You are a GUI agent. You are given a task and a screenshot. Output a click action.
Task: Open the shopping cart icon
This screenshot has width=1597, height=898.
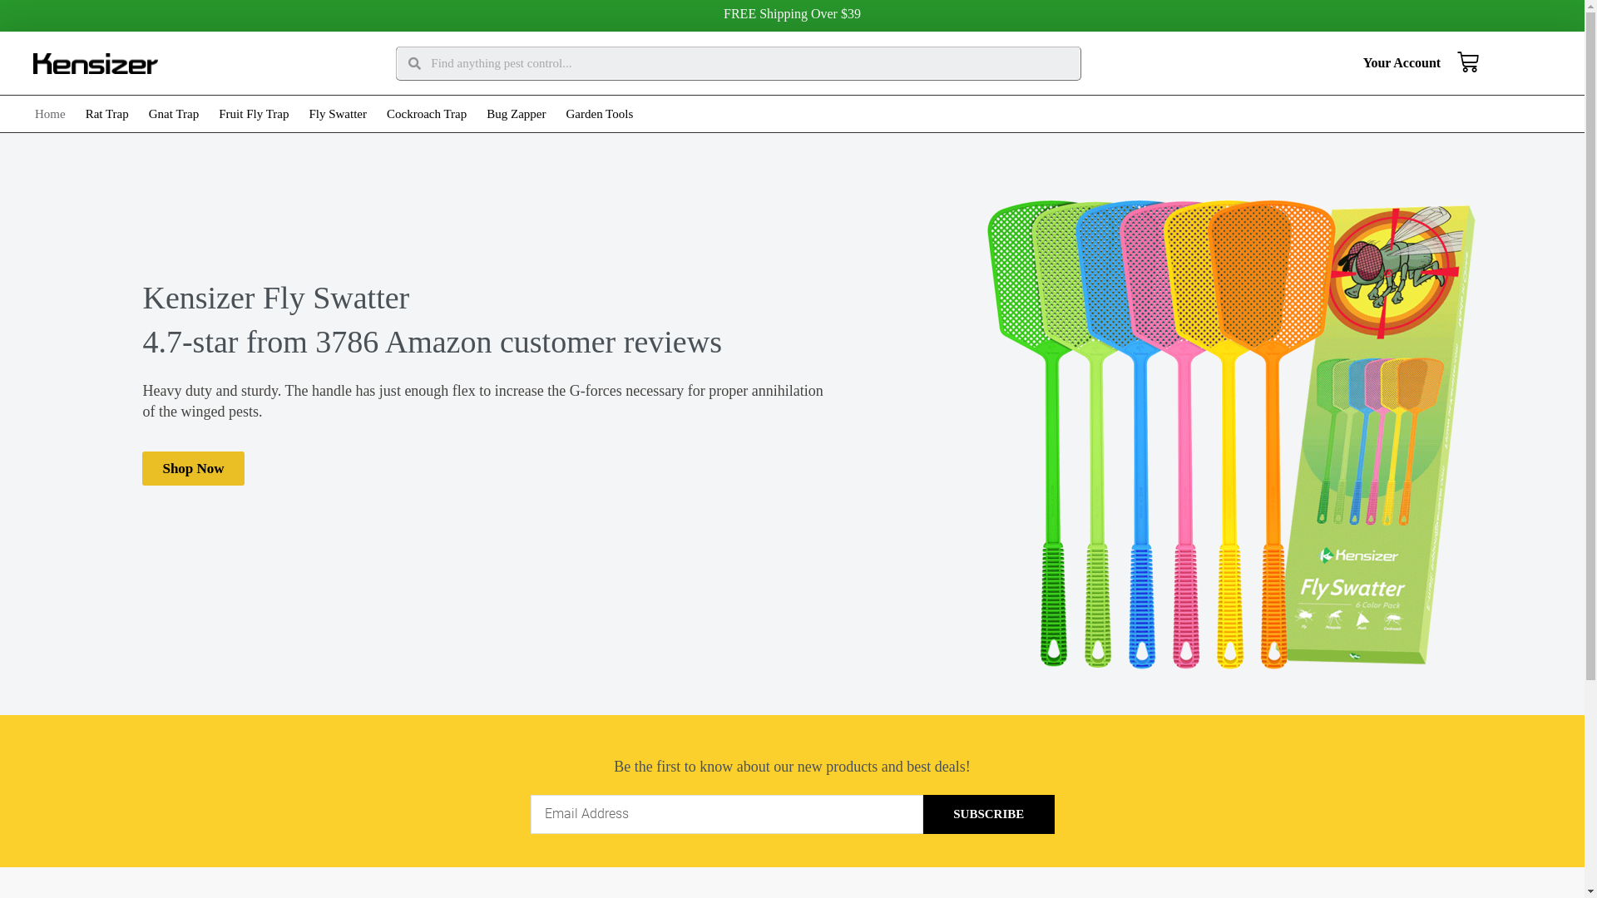(x=1467, y=62)
